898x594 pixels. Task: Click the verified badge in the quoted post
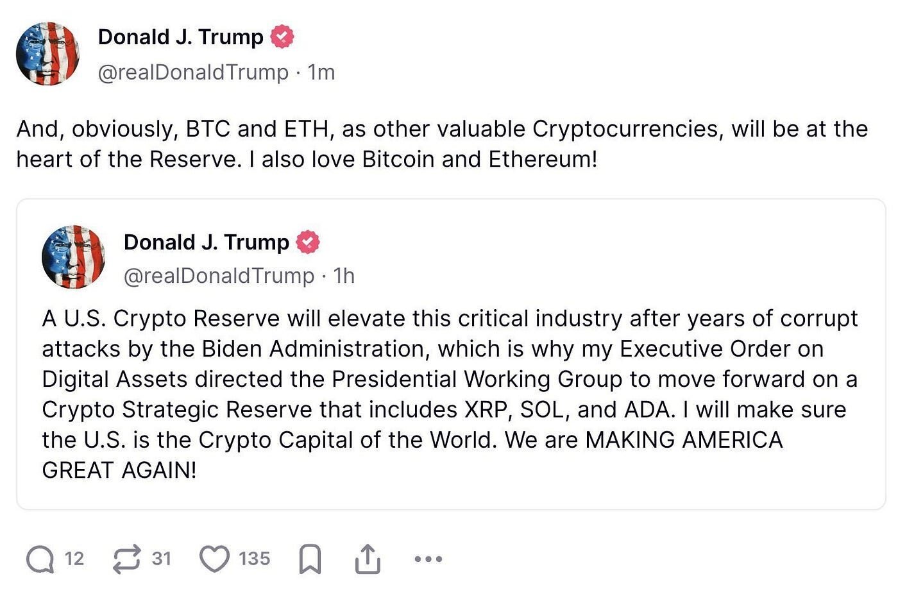pyautogui.click(x=309, y=242)
